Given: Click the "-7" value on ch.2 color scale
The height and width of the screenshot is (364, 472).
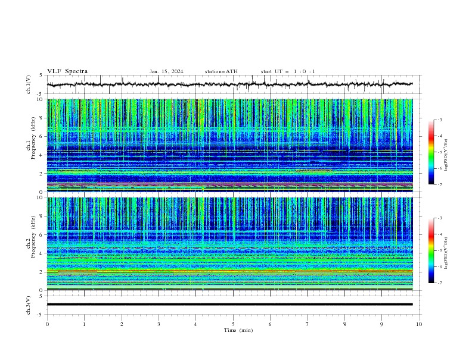Looking at the screenshot, I should 439,283.
